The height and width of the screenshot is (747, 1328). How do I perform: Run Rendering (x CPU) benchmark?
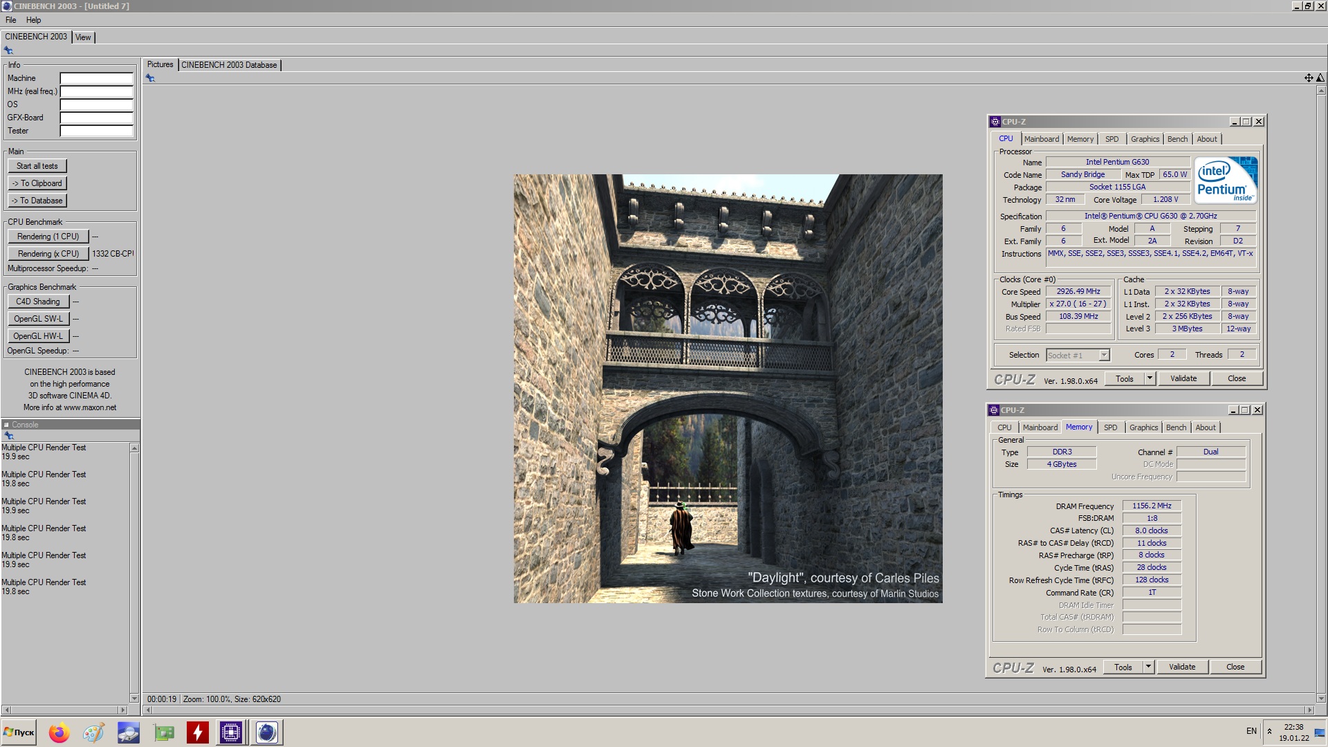pyautogui.click(x=48, y=254)
